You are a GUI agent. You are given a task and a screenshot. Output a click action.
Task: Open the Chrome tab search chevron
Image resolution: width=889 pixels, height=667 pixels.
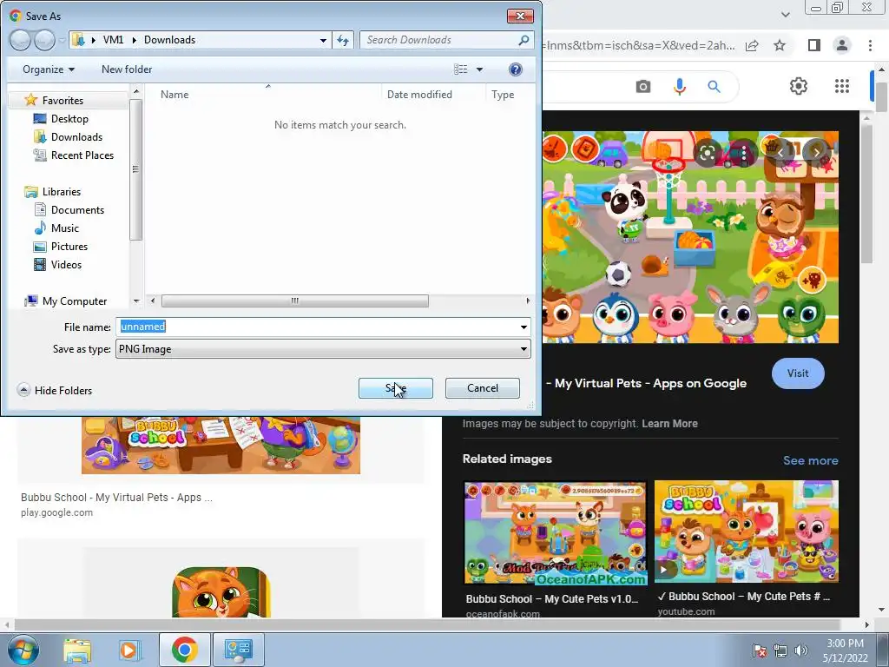point(785,15)
